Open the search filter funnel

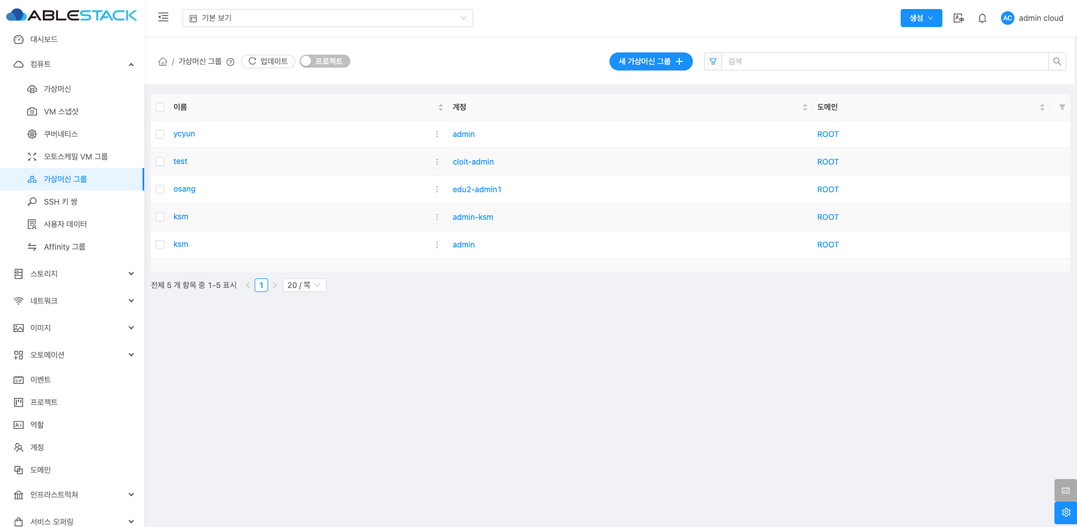tap(713, 61)
